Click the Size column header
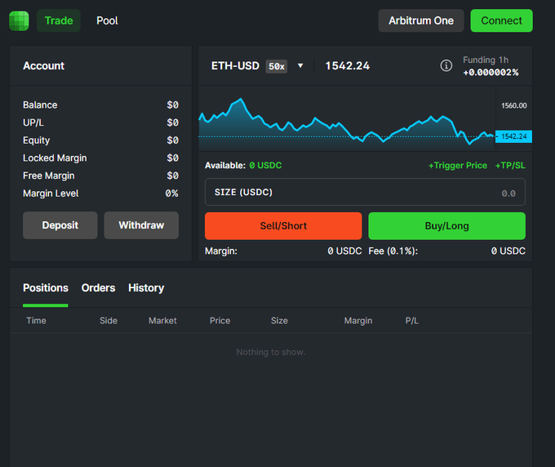Image resolution: width=555 pixels, height=467 pixels. (279, 321)
